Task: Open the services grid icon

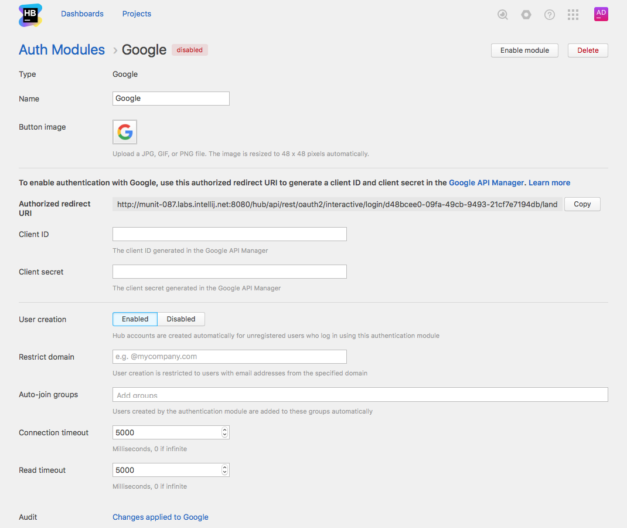Action: point(573,15)
